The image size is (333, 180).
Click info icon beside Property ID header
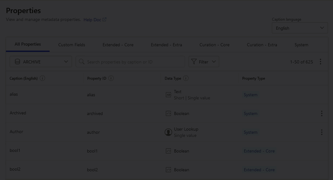pyautogui.click(x=111, y=78)
